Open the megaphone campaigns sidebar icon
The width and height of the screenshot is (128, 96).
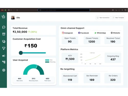tap(4, 56)
